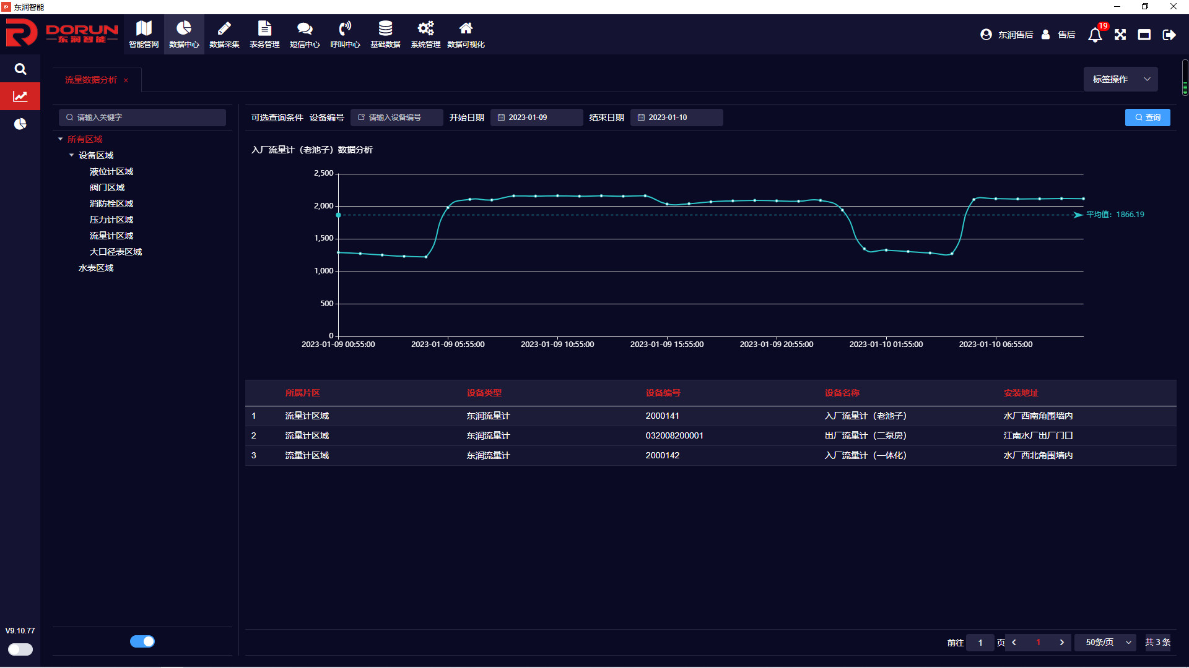Open 短信中心 chat module

pos(305,34)
